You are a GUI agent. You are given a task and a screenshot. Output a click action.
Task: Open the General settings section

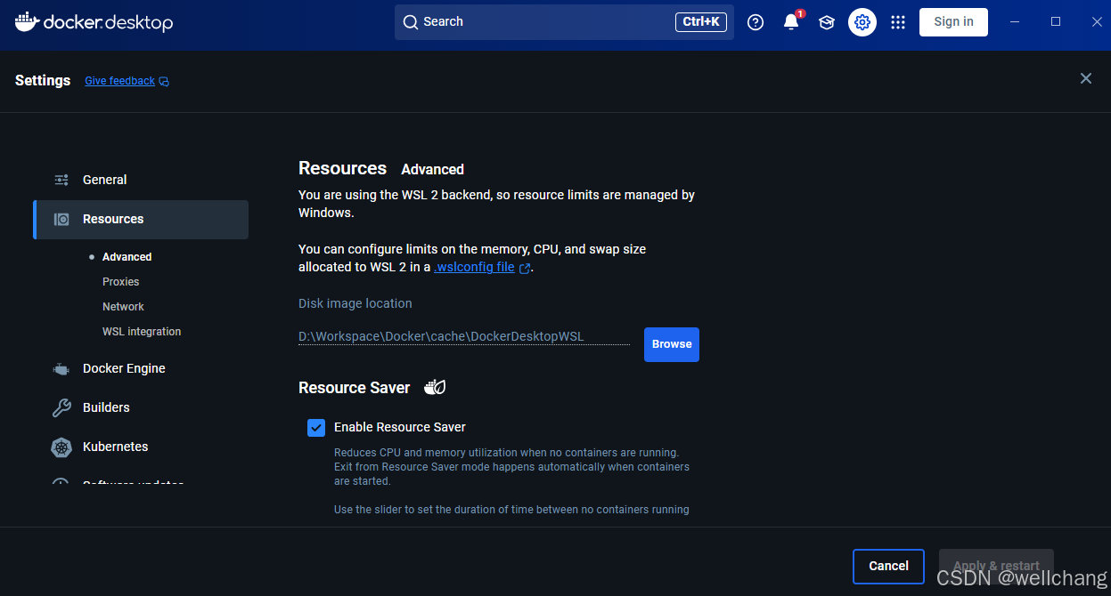[x=141, y=180]
